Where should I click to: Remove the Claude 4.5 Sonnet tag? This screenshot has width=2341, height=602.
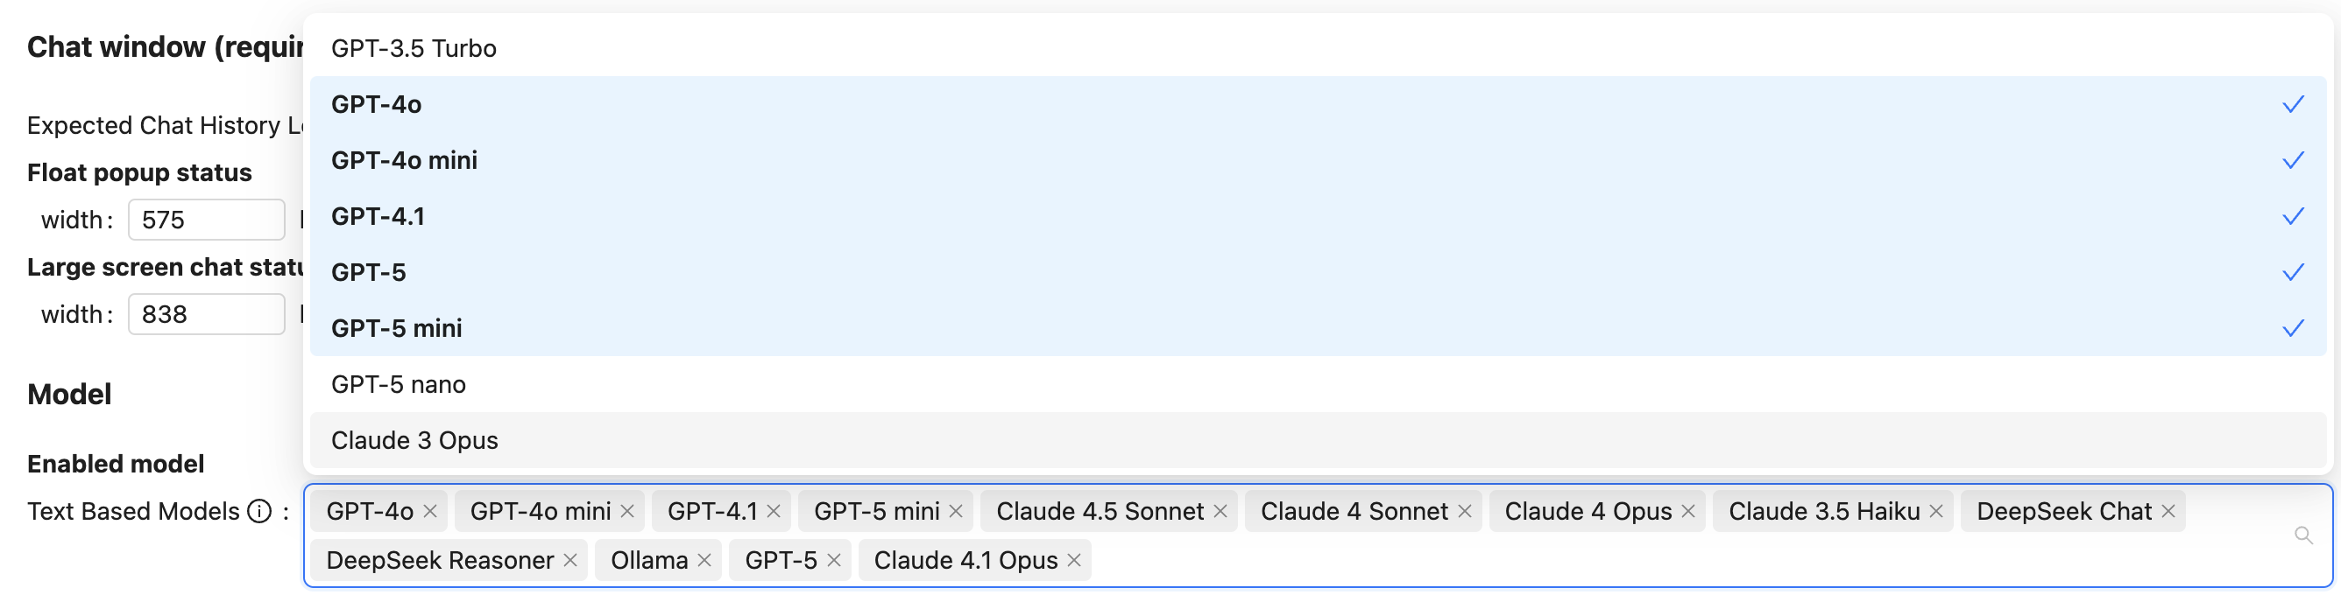click(1220, 511)
